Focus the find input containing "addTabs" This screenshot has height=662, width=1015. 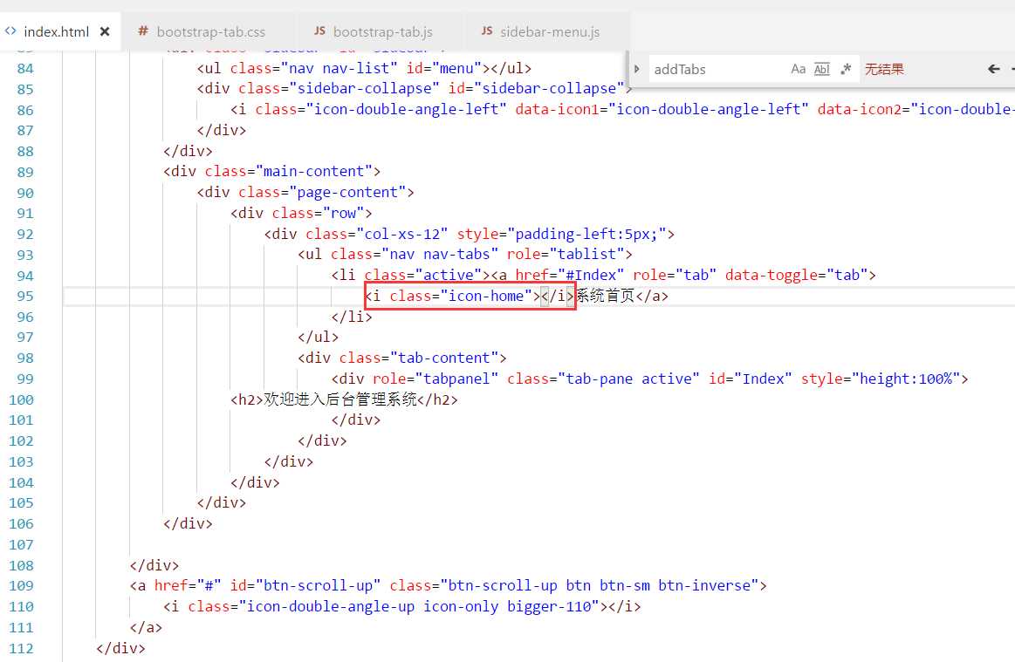[716, 69]
